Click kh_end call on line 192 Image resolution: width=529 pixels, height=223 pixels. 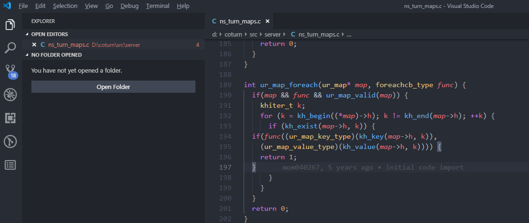417,116
